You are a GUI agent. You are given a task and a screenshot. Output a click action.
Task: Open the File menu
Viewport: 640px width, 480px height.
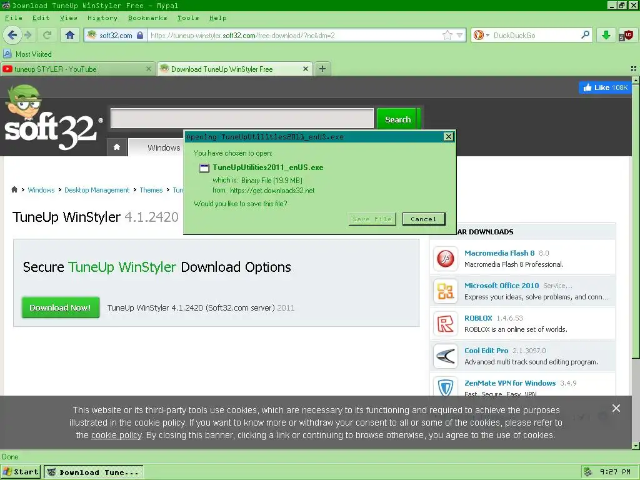pyautogui.click(x=14, y=18)
